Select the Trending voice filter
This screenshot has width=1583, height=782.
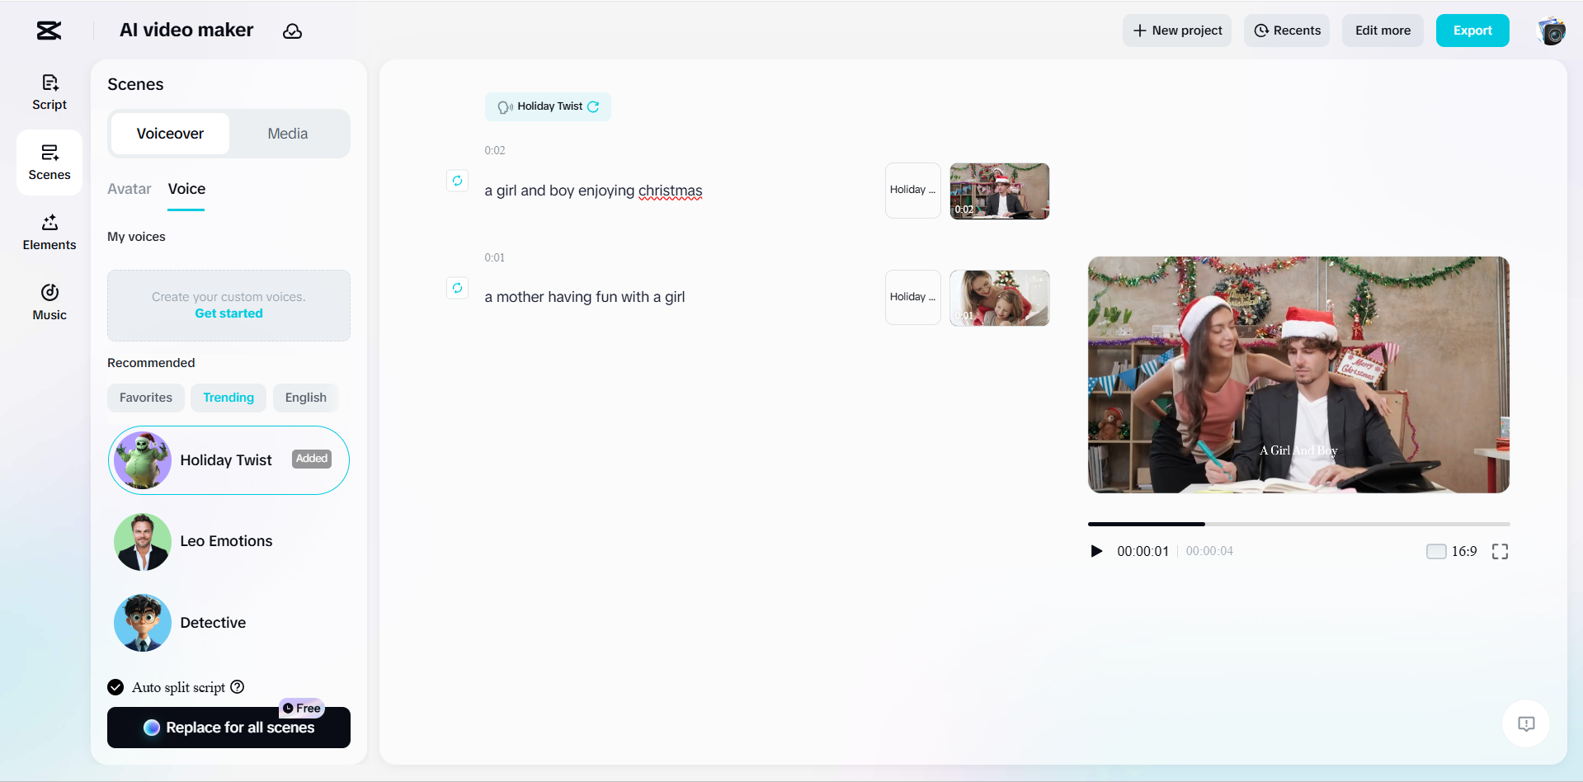(228, 397)
